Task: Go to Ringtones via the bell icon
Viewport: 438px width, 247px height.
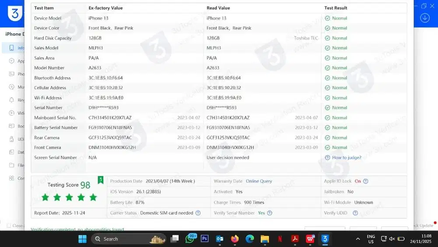Action: click(12, 100)
